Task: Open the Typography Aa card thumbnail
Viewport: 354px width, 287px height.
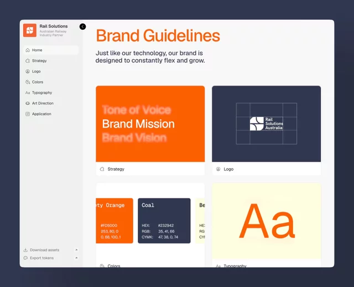Action: [267, 221]
